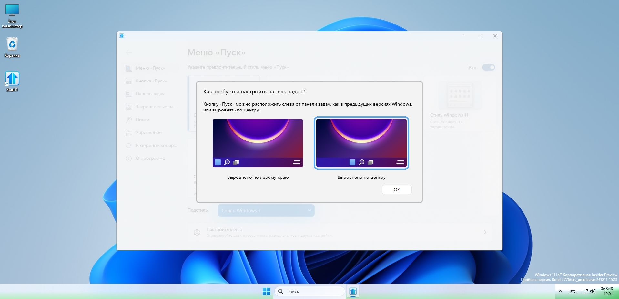Screen dimensions: 619x299
Task: Close the Start11 settings window
Action: (x=495, y=36)
